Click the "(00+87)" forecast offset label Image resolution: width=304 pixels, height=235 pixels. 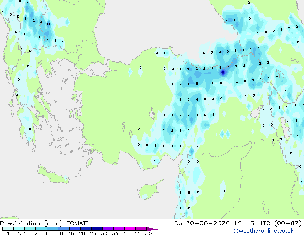click(x=288, y=223)
